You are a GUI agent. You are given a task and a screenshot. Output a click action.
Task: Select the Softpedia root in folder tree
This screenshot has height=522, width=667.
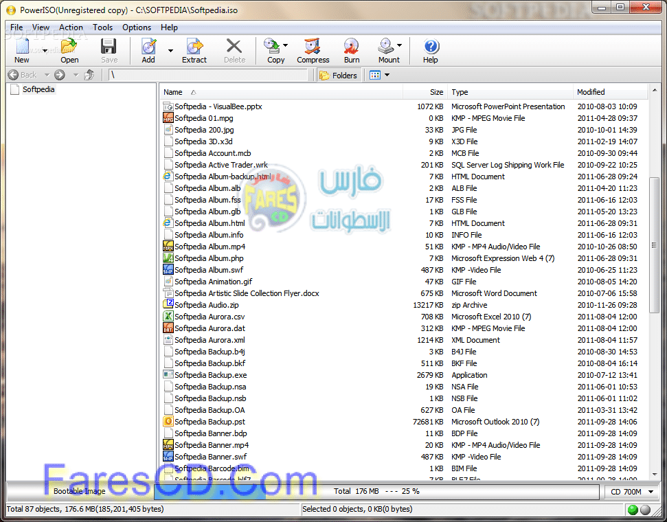coord(38,89)
